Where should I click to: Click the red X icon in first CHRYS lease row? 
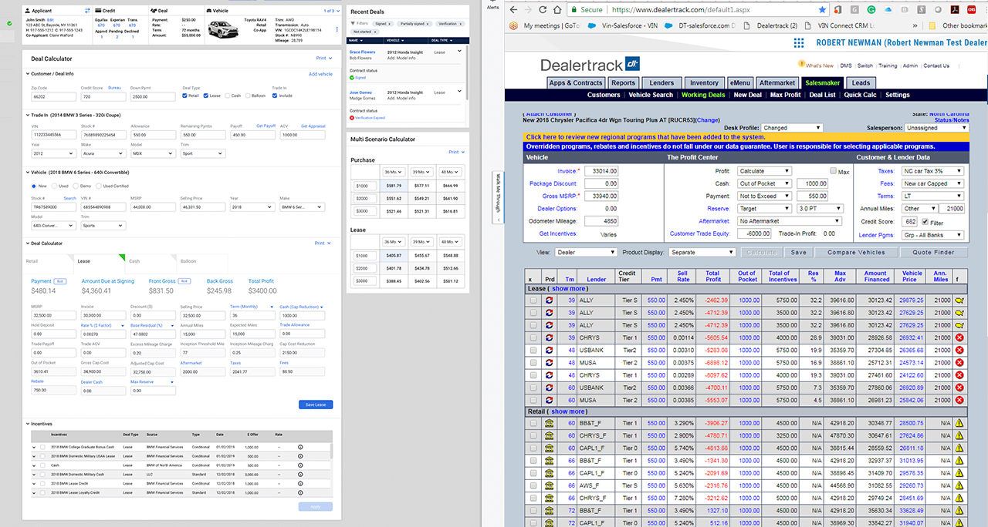959,337
